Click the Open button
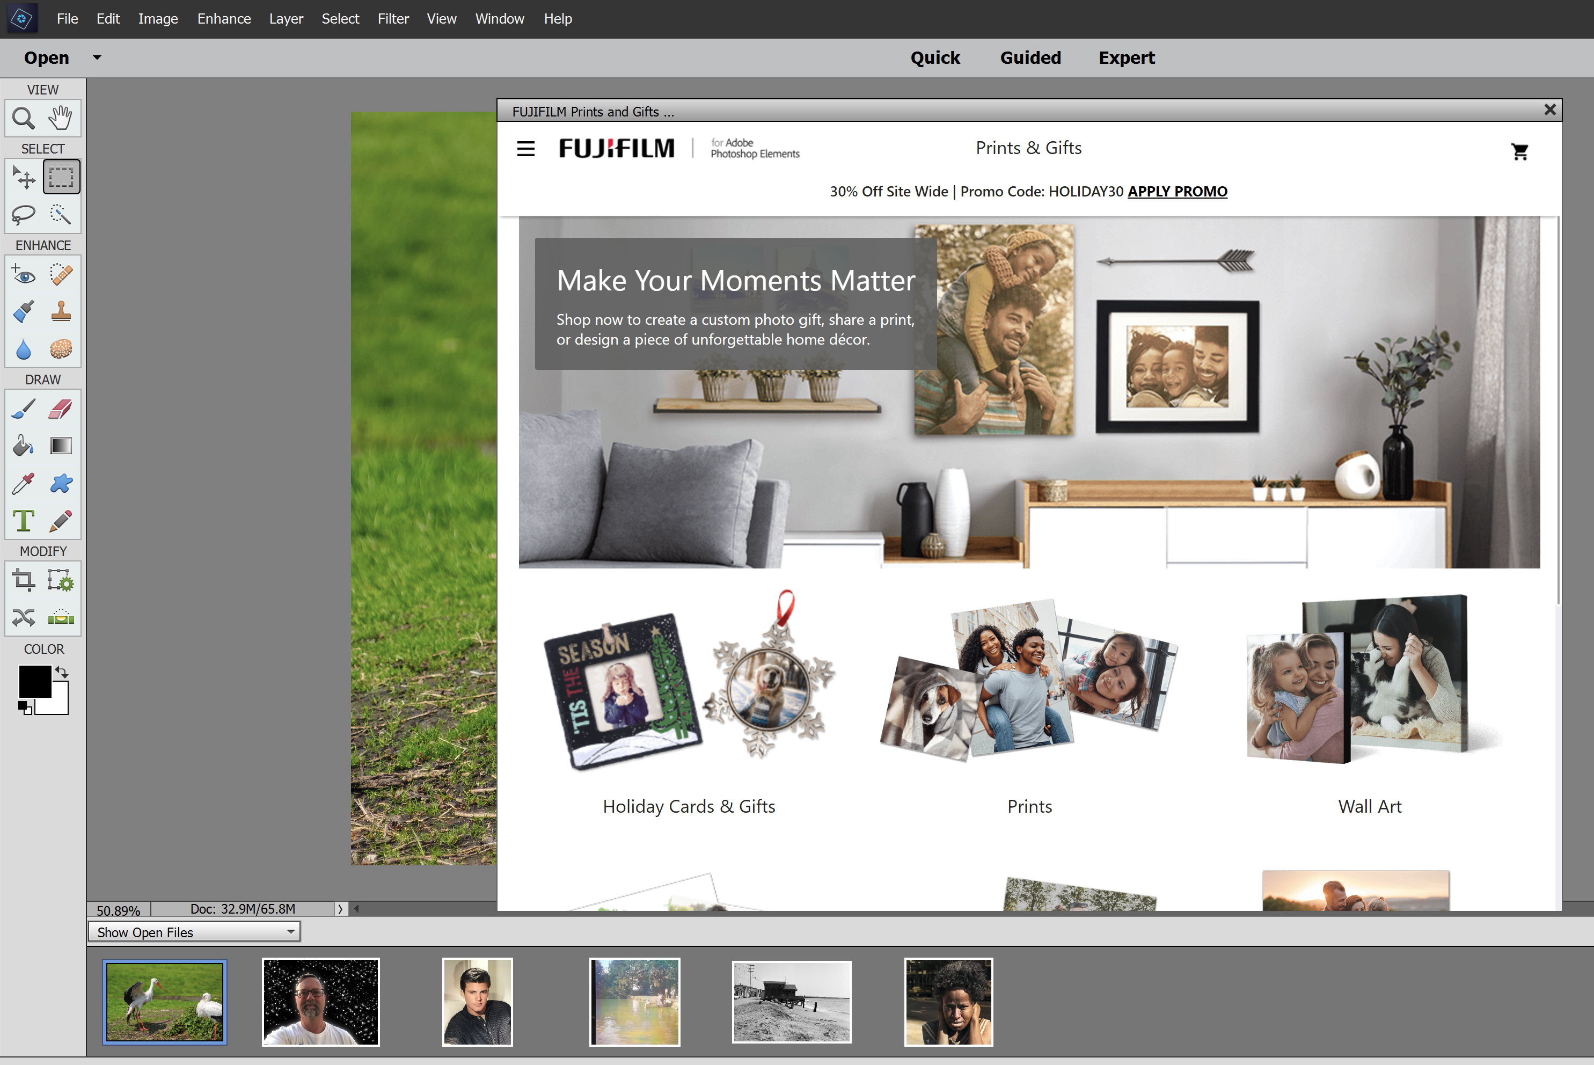This screenshot has width=1594, height=1065. coord(47,58)
